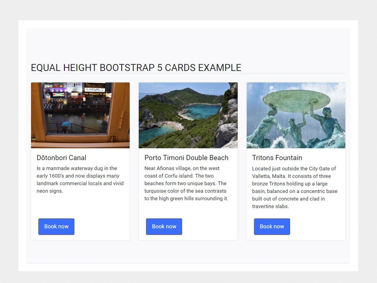The width and height of the screenshot is (377, 283).
Task: Click the Tritons Fountain card title
Action: 277,158
